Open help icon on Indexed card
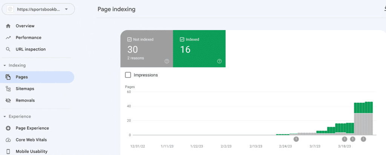This screenshot has width=386, height=155. (x=219, y=61)
